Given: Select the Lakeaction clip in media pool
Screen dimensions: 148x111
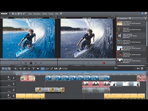Looking at the screenshot, I should [131, 61].
